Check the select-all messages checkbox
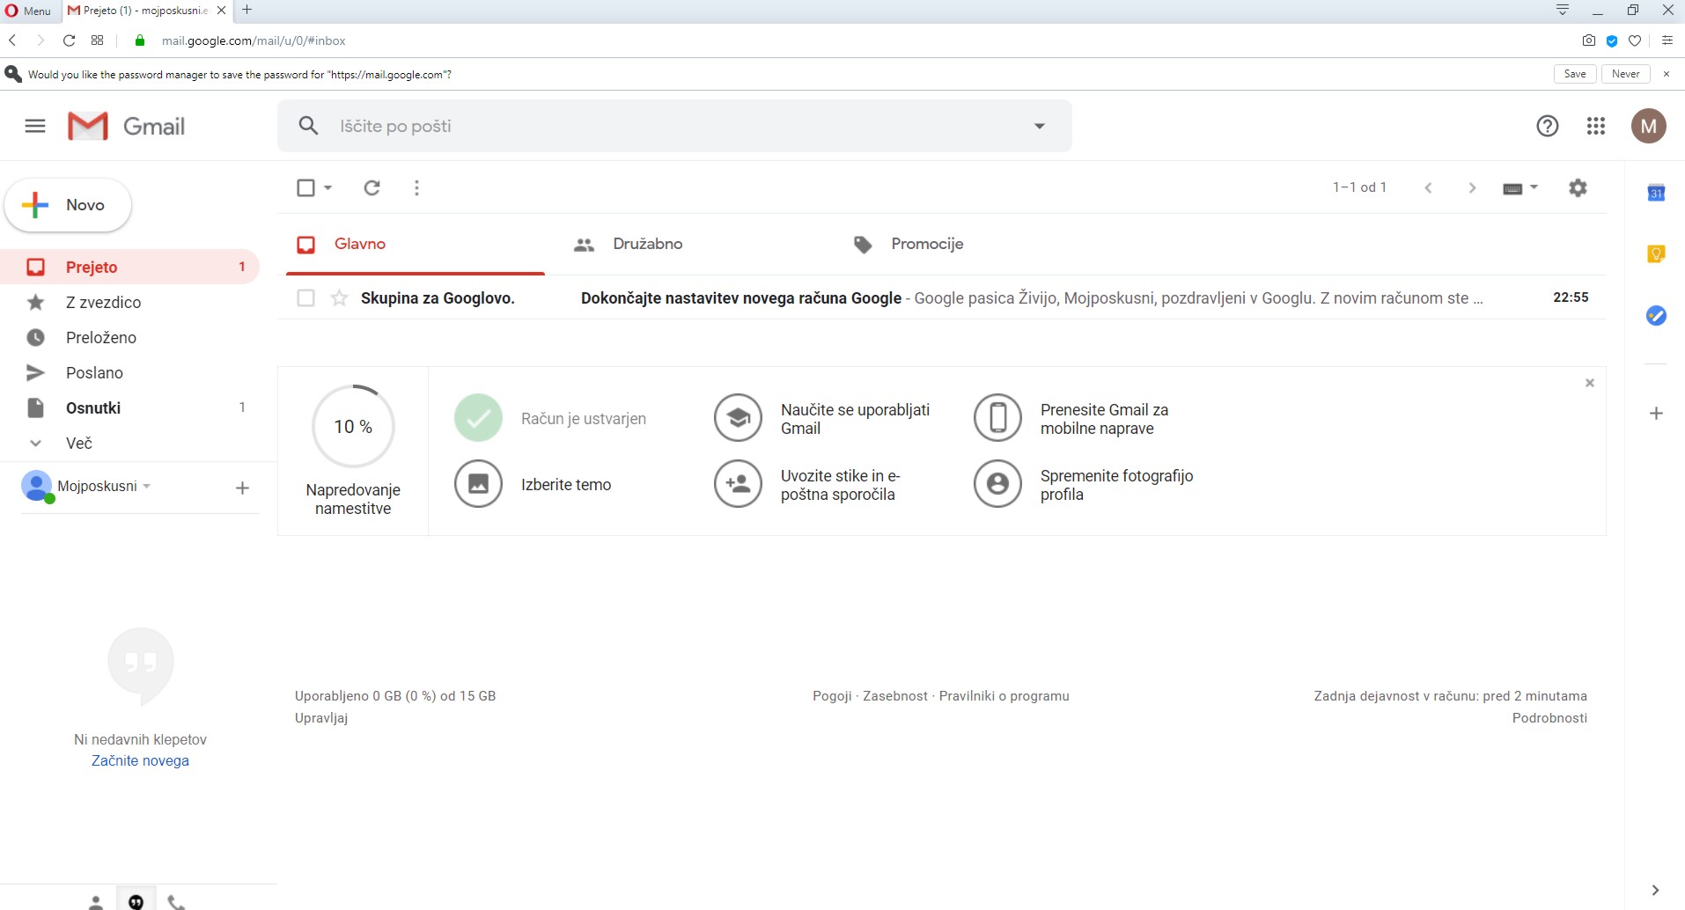This screenshot has width=1685, height=910. click(305, 187)
